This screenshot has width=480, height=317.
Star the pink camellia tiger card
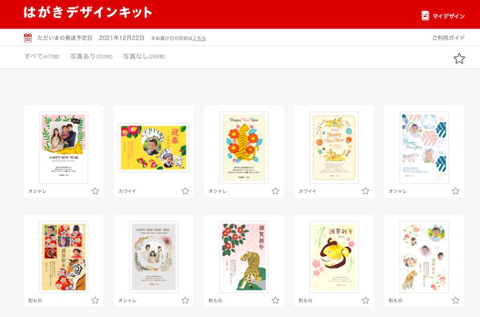click(275, 300)
